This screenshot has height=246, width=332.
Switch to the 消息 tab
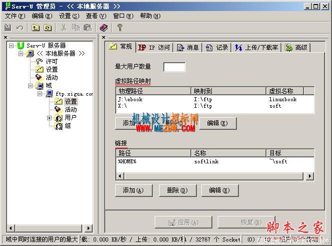188,48
